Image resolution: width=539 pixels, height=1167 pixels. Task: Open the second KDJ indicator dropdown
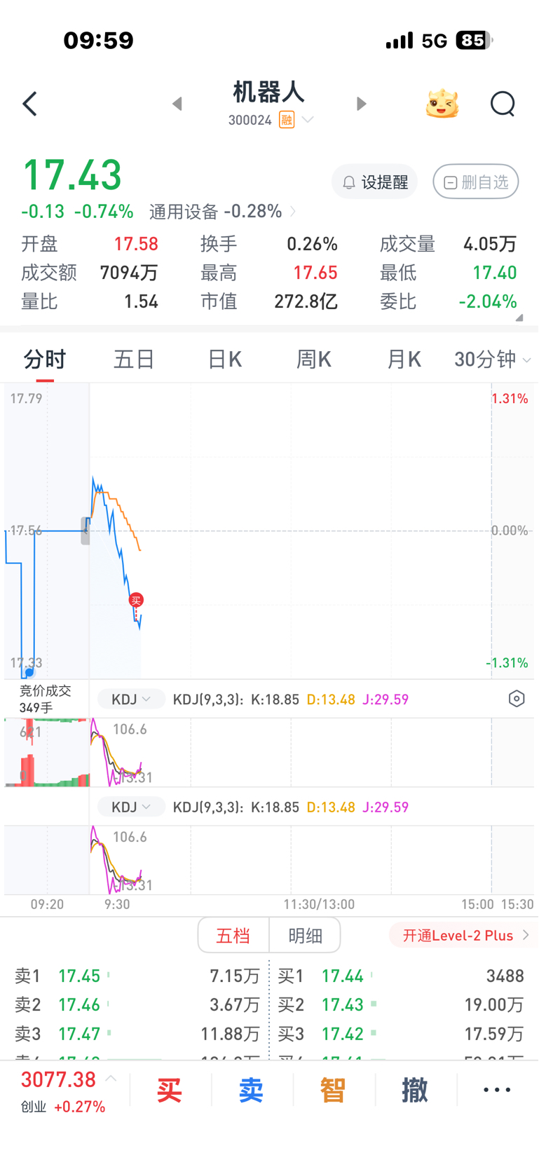[131, 807]
